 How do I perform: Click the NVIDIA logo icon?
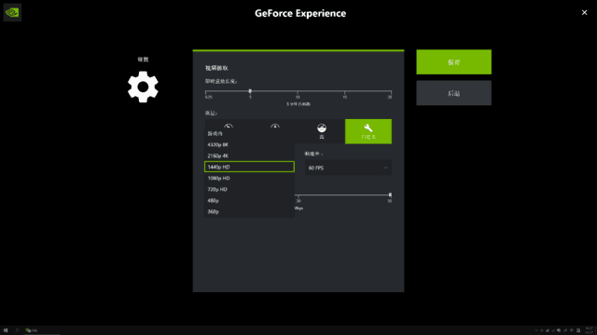point(12,12)
